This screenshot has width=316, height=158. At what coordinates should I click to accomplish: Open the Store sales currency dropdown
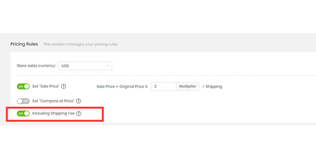85,66
